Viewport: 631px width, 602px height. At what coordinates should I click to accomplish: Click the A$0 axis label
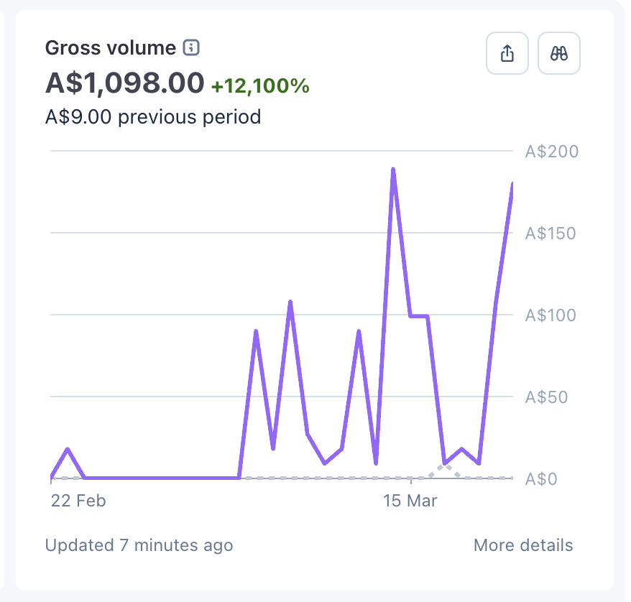(x=541, y=479)
